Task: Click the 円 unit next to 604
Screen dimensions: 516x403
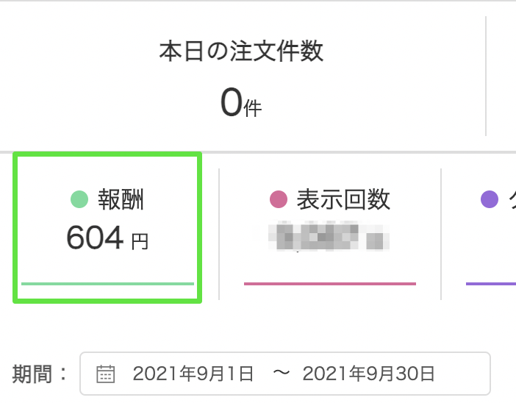Action: 140,242
